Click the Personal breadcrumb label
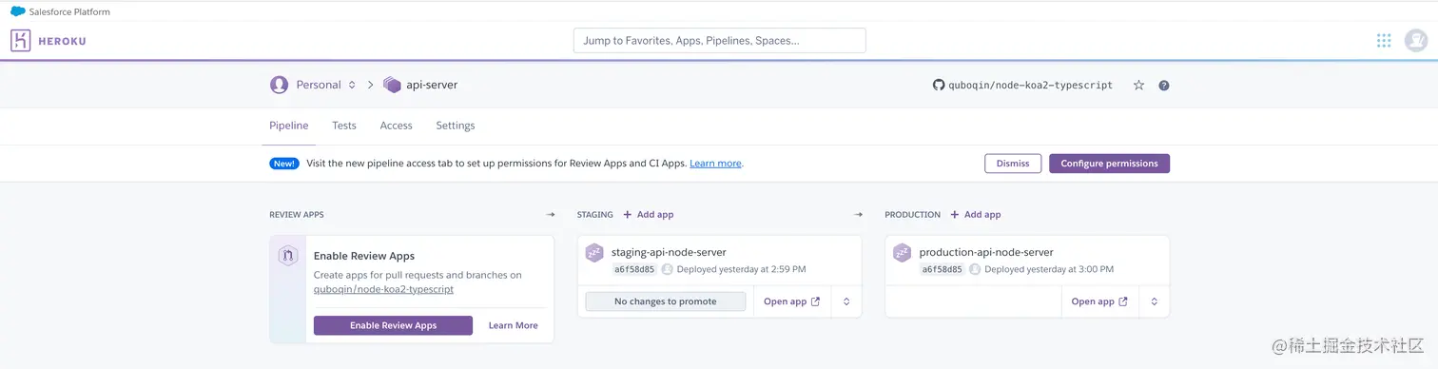This screenshot has height=369, width=1438. tap(319, 85)
